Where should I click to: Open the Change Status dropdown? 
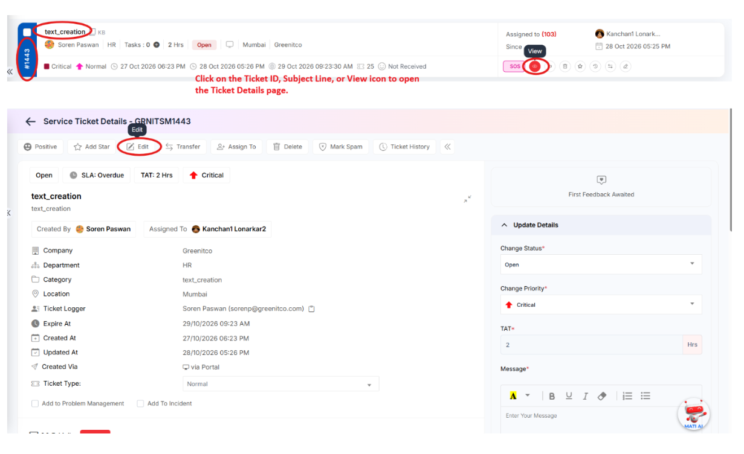click(x=601, y=264)
